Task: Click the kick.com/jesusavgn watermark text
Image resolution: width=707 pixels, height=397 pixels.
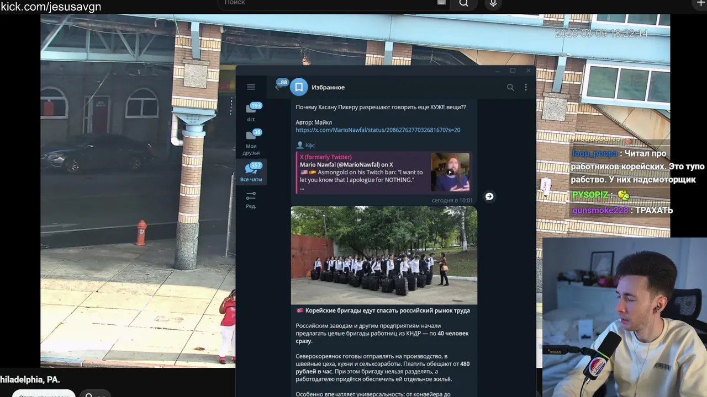Action: [51, 7]
